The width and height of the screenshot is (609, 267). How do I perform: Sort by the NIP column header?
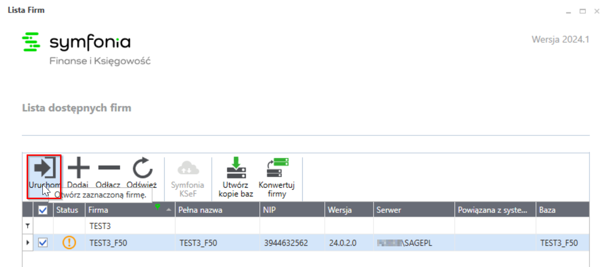click(292, 210)
